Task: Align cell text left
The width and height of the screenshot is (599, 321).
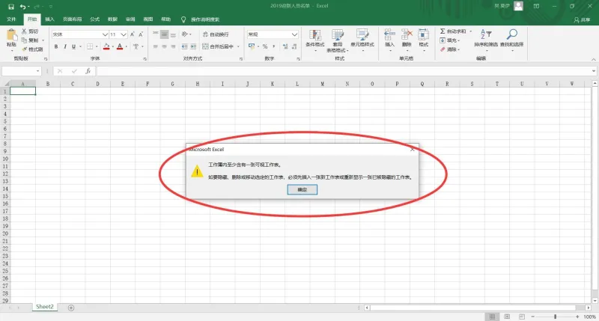Action: (x=156, y=46)
